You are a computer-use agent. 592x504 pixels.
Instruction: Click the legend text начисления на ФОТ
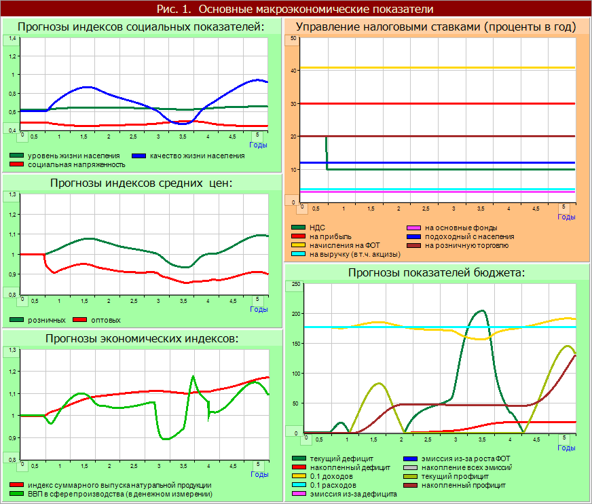click(345, 245)
